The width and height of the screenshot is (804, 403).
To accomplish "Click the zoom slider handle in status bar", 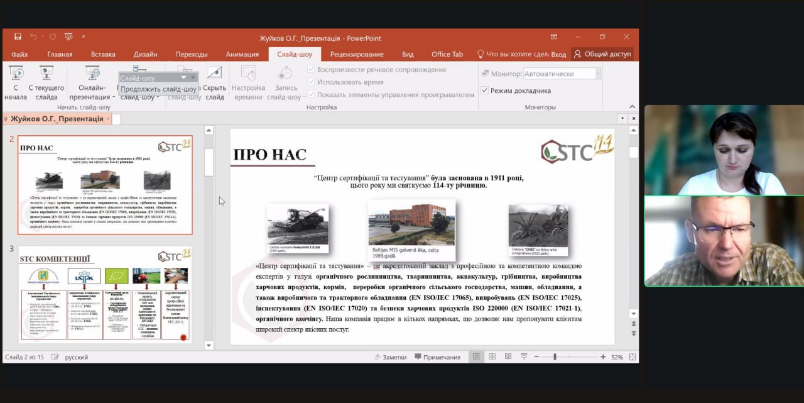I will click(x=555, y=357).
